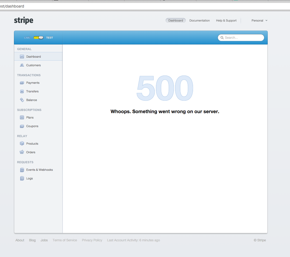Select Balance in the sidebar
The height and width of the screenshot is (257, 290).
(x=38, y=100)
